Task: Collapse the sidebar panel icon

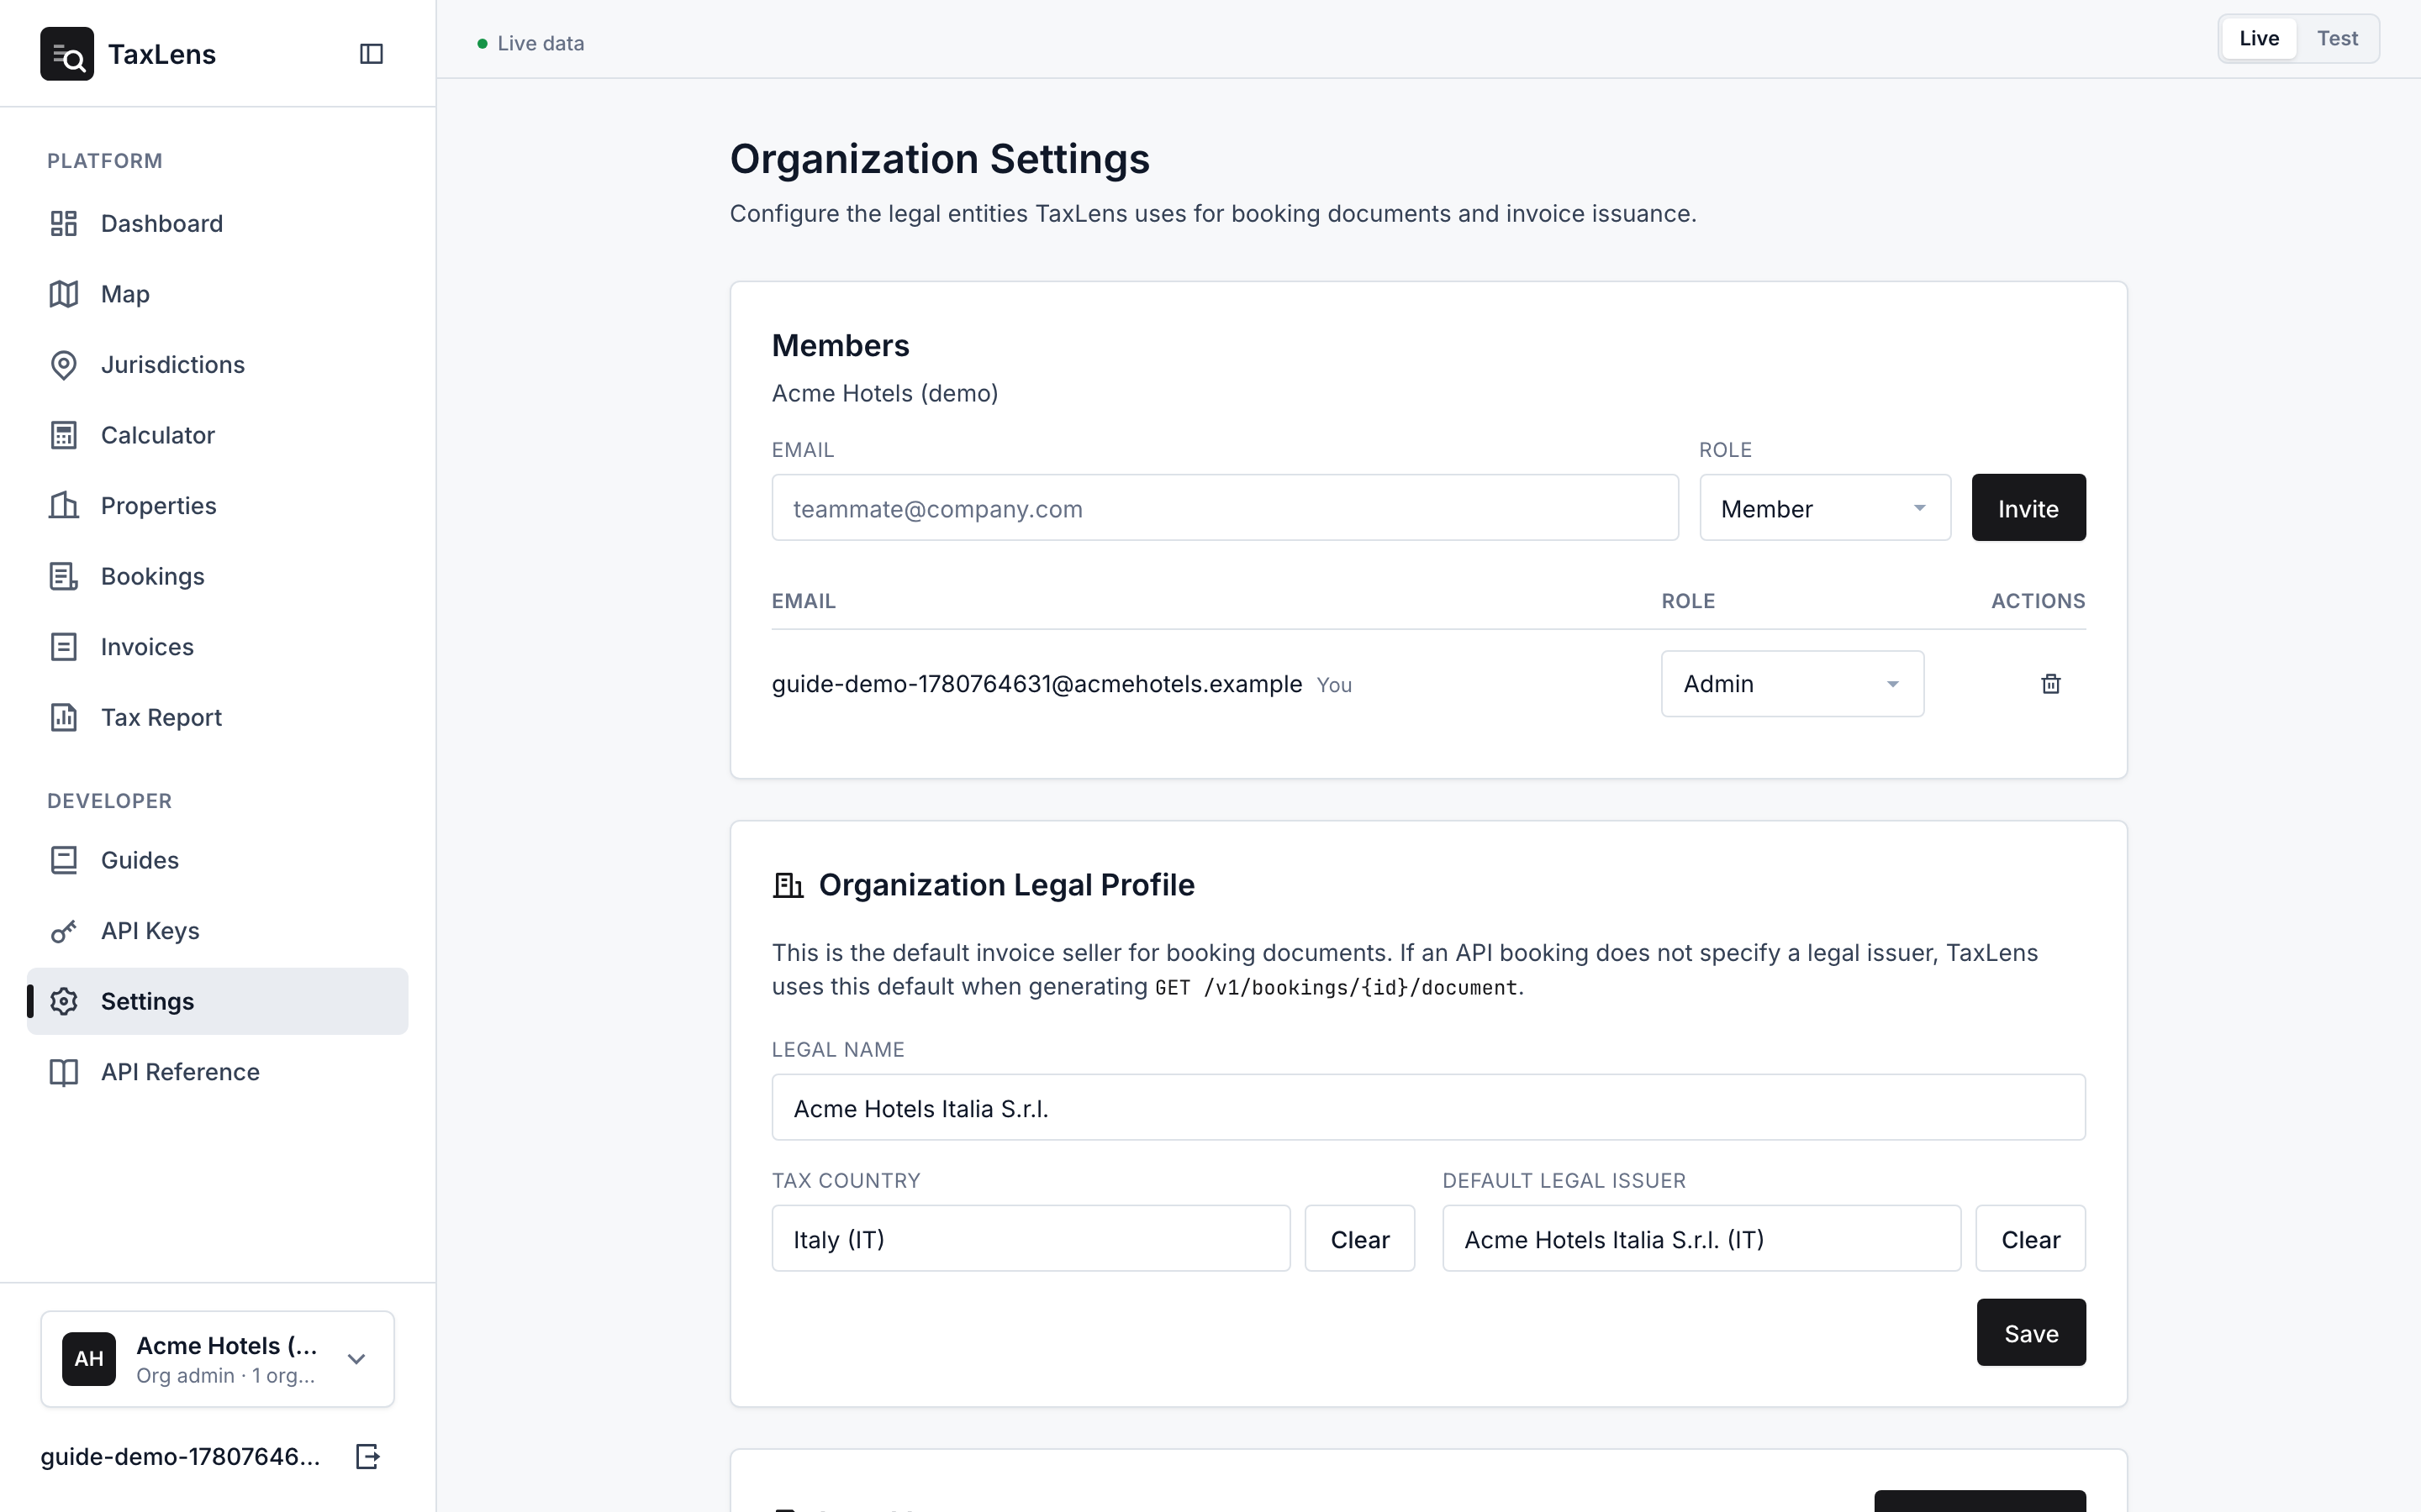Action: [372, 54]
